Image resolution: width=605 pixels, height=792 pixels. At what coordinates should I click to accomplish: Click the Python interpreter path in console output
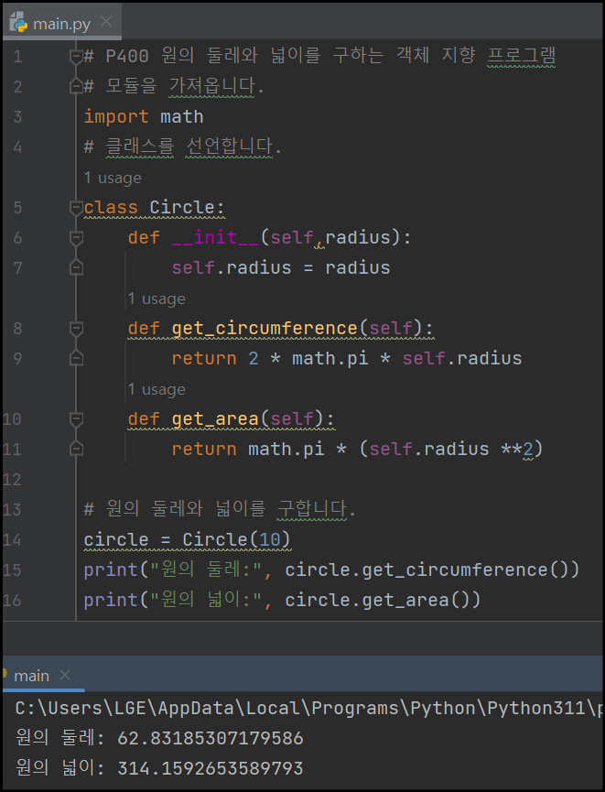308,708
